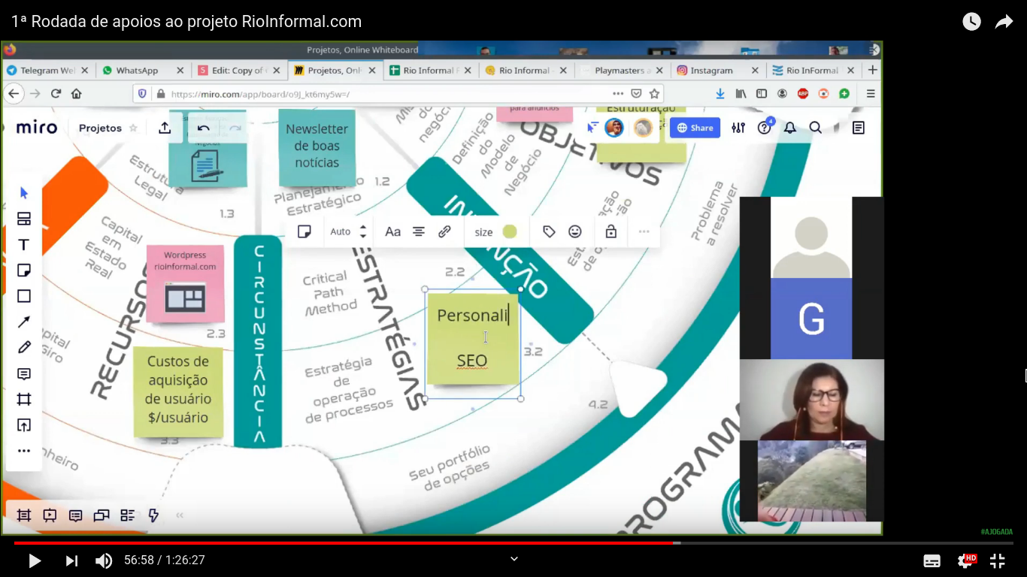Open the Upload tool in left sidebar
The width and height of the screenshot is (1027, 577).
(24, 425)
